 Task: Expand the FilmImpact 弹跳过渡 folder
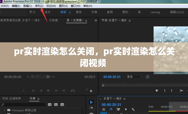point(4,110)
